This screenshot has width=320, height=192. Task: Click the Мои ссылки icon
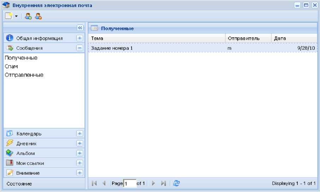(x=10, y=163)
